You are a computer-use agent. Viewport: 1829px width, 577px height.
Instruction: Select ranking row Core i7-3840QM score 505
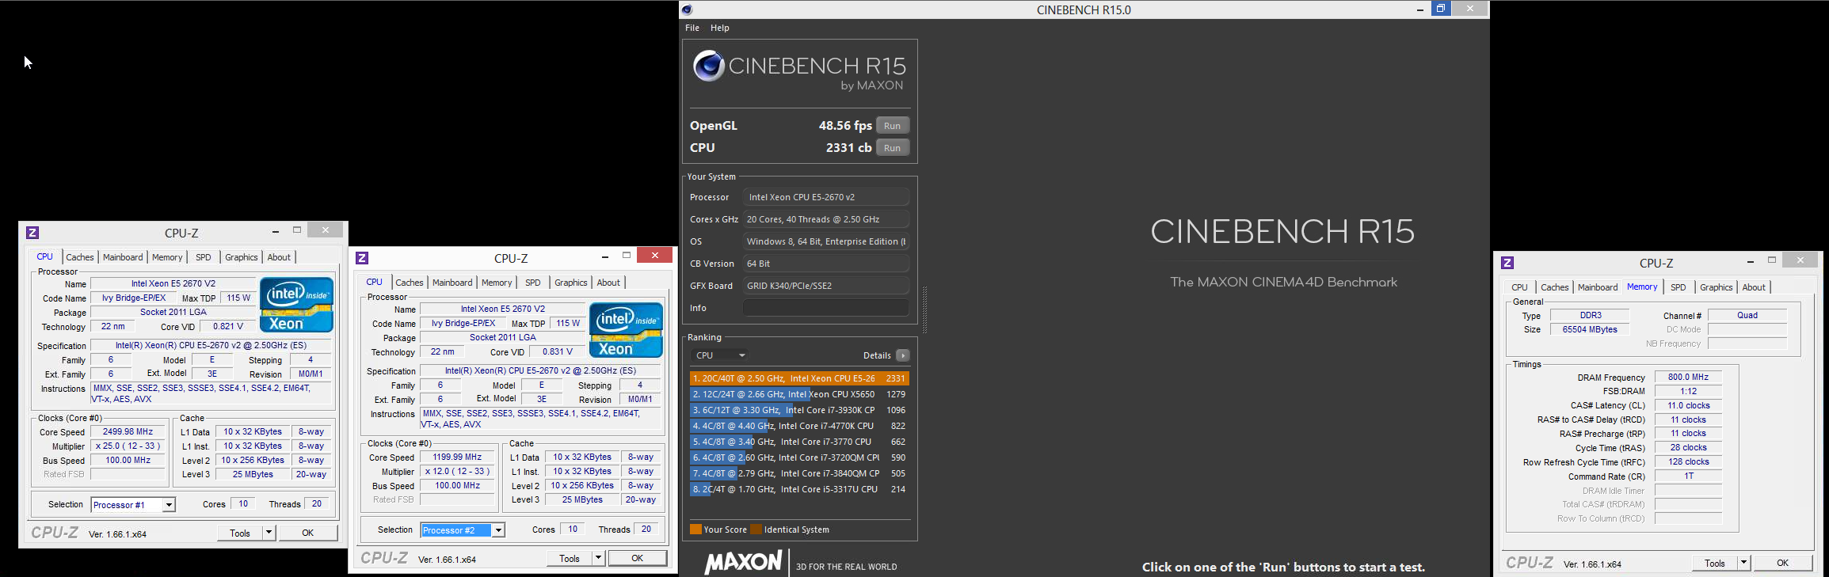[x=799, y=473]
